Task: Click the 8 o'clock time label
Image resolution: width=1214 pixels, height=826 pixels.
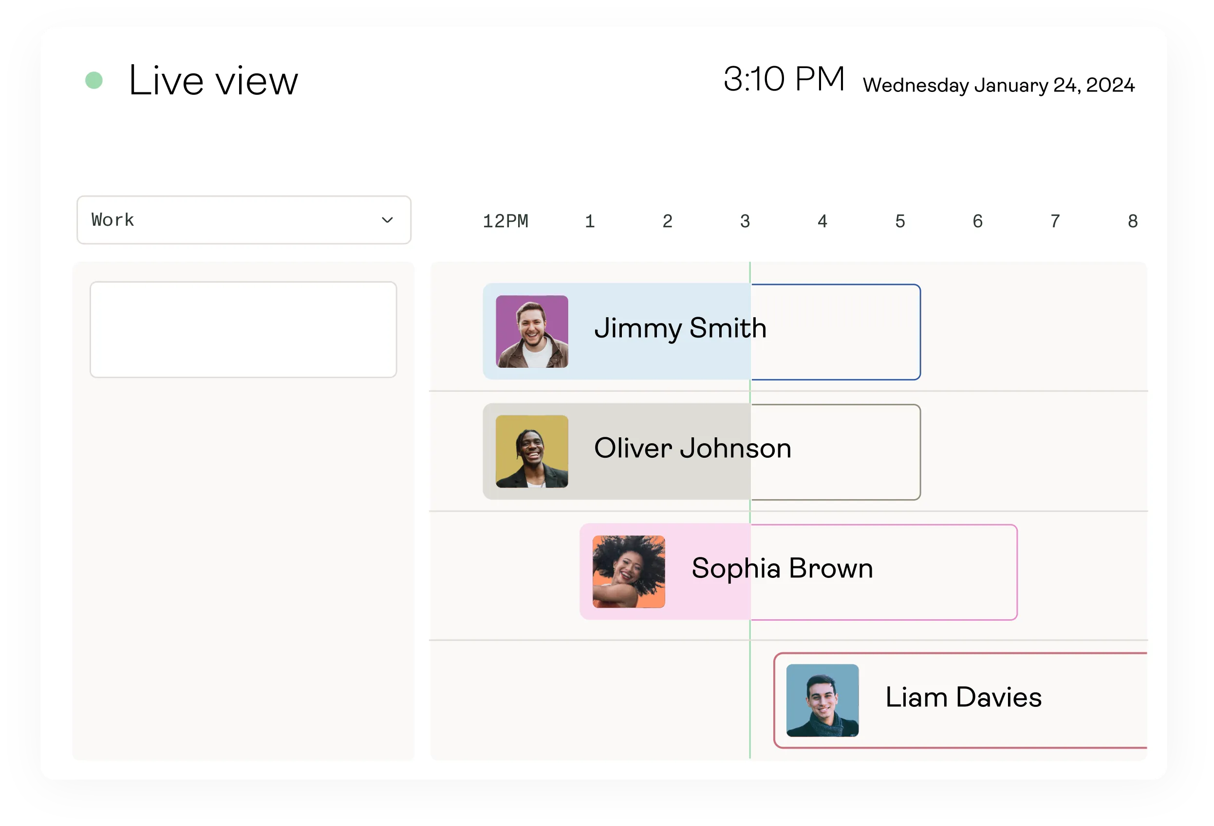Action: click(1133, 221)
